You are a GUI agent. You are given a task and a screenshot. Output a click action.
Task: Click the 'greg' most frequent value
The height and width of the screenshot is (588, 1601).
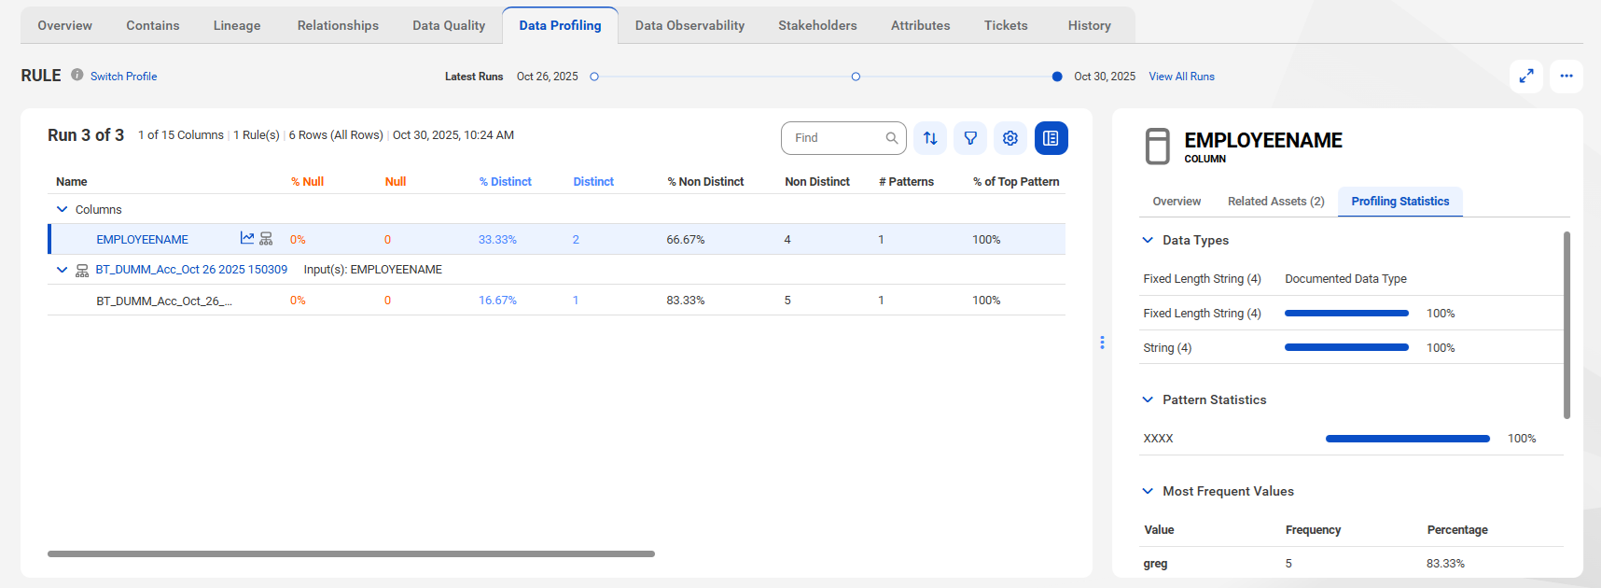pyautogui.click(x=1155, y=564)
